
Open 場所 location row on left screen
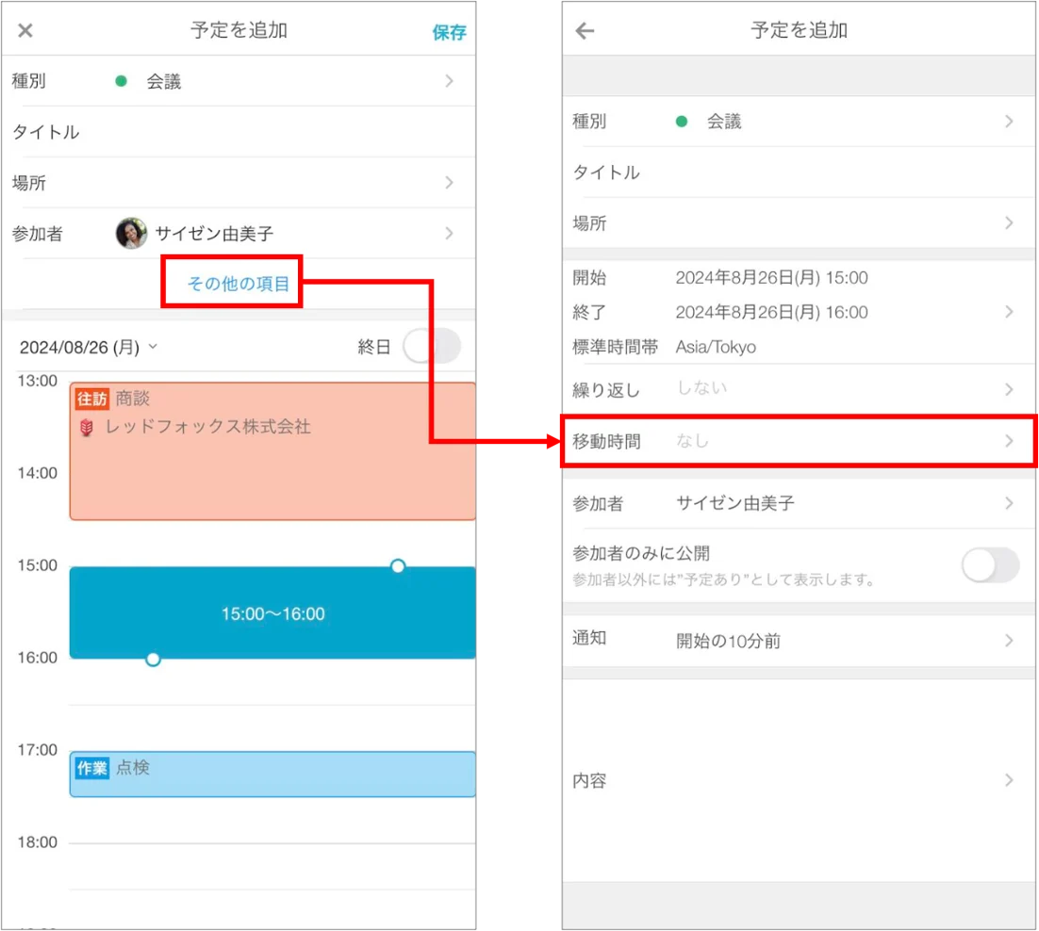(239, 183)
